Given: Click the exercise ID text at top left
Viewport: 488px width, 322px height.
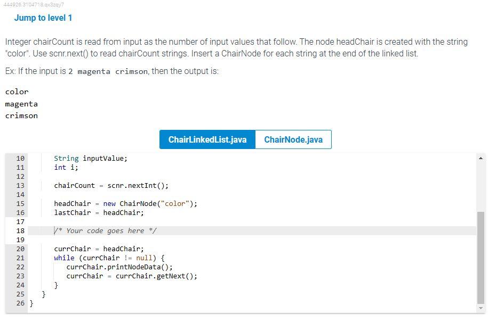Looking at the screenshot, I should click(33, 4).
